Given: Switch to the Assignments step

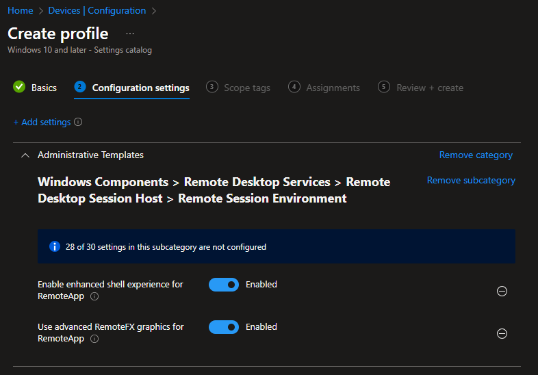Looking at the screenshot, I should [x=333, y=88].
